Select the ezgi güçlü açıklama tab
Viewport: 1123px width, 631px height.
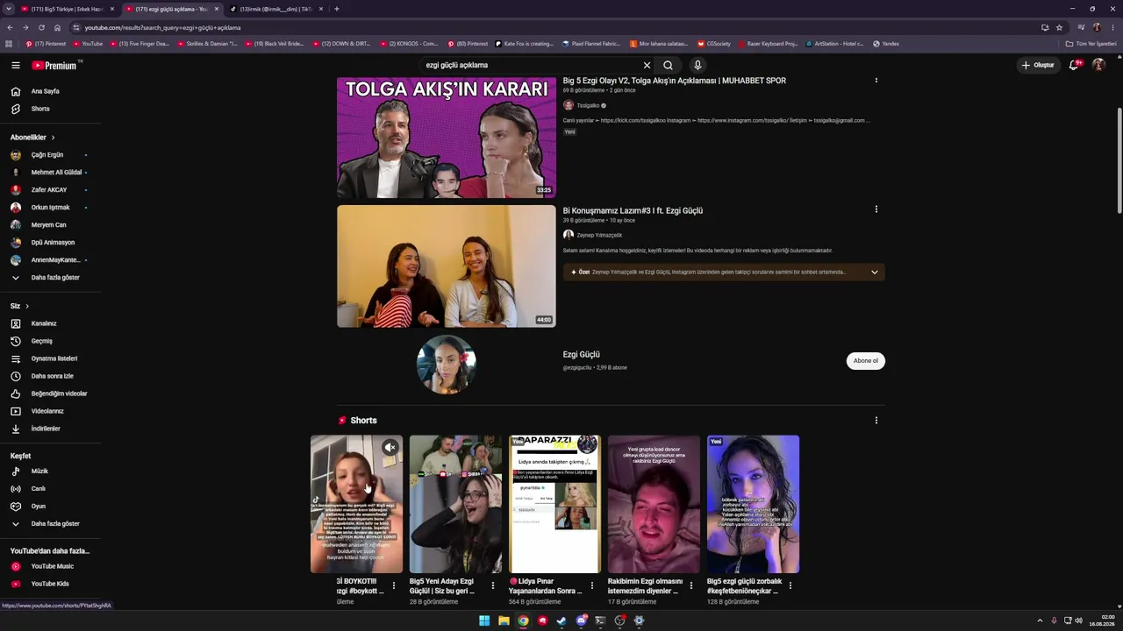click(171, 9)
